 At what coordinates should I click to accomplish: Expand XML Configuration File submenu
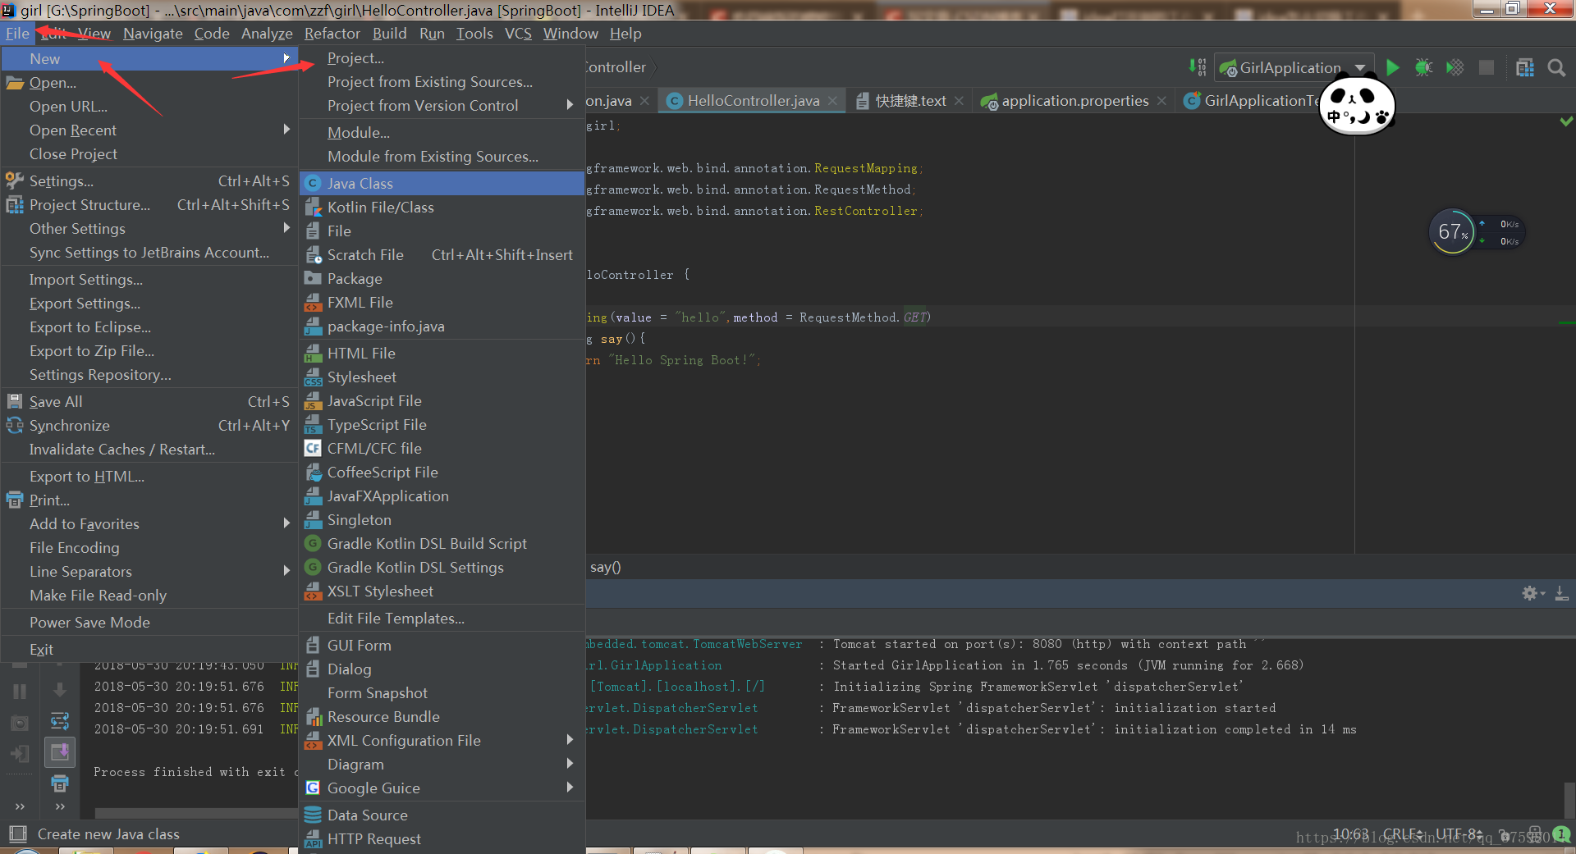[x=442, y=741]
